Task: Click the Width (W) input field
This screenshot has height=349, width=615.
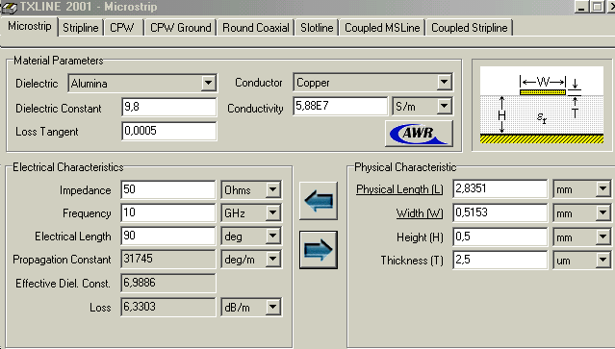Action: pos(500,213)
